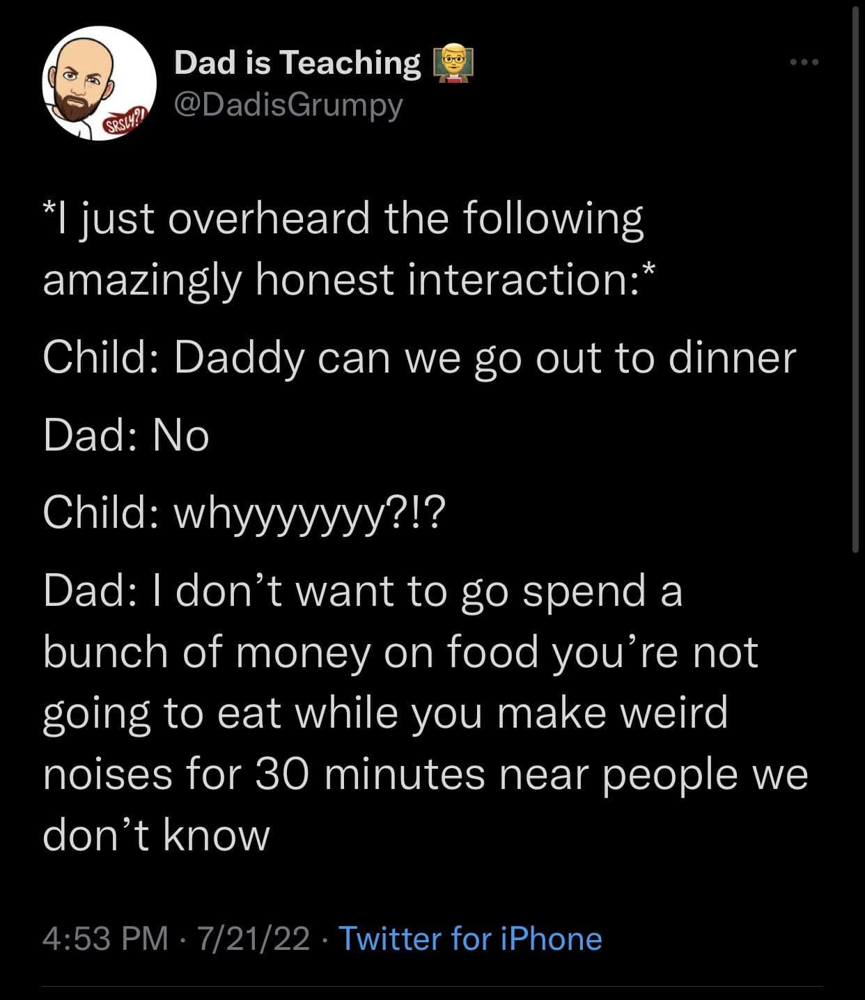Click the "Child: Daddy can we go out" line

[x=419, y=358]
